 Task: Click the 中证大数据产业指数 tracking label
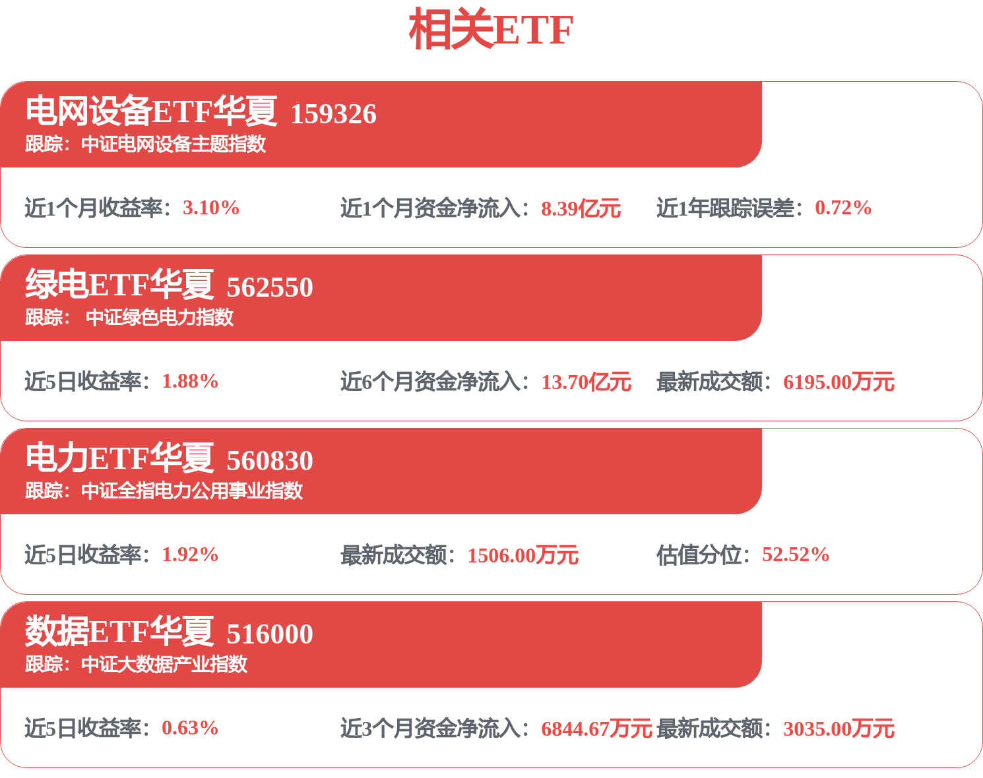[164, 664]
